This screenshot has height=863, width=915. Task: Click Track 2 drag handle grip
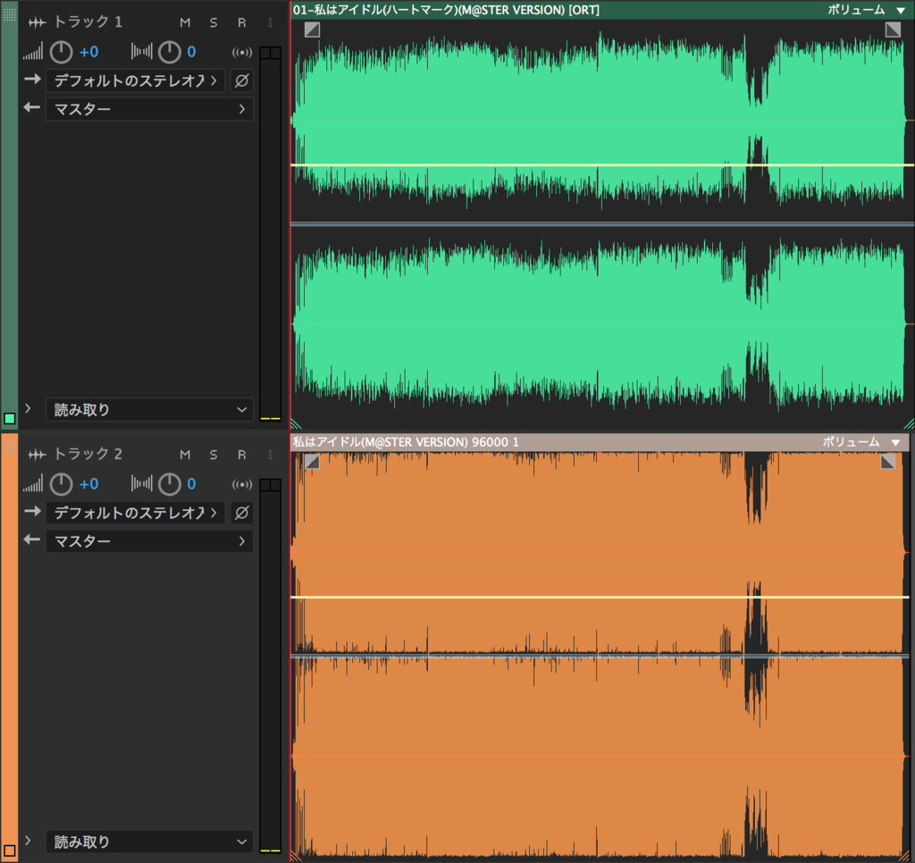pos(9,446)
